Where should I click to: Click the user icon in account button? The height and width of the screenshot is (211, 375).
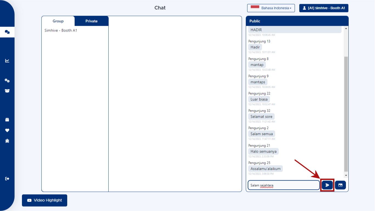coord(304,8)
